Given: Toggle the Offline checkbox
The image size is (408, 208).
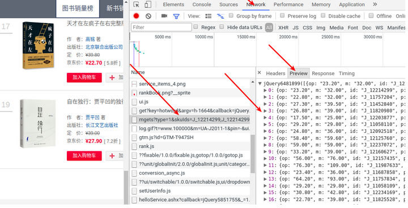Looking at the screenshot, I should click(371, 16).
